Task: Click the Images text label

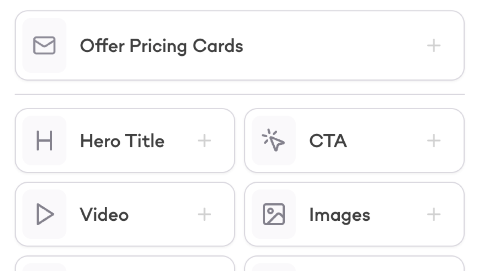Action: [x=339, y=215]
